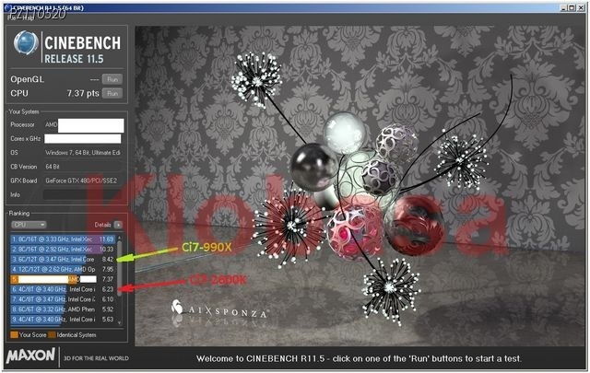The width and height of the screenshot is (590, 373).
Task: Maximize the Cinebench window
Action: tap(572, 8)
